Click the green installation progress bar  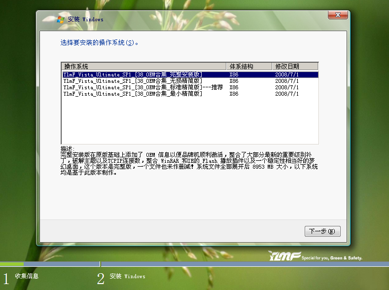(x=12, y=264)
